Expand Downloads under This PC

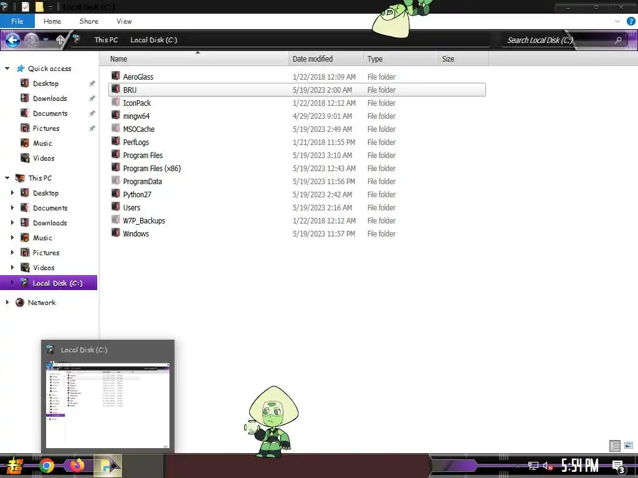pos(12,222)
